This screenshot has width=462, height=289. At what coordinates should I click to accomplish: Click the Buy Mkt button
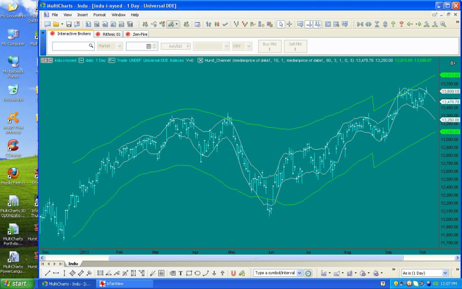point(270,46)
